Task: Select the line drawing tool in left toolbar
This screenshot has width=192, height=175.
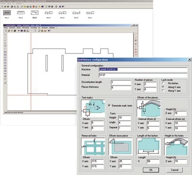Action: tap(5, 38)
